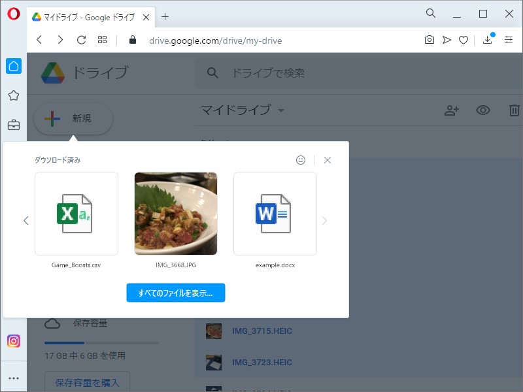The image size is (523, 392).
Task: Open Instagram from the sidebar
Action: (x=14, y=341)
